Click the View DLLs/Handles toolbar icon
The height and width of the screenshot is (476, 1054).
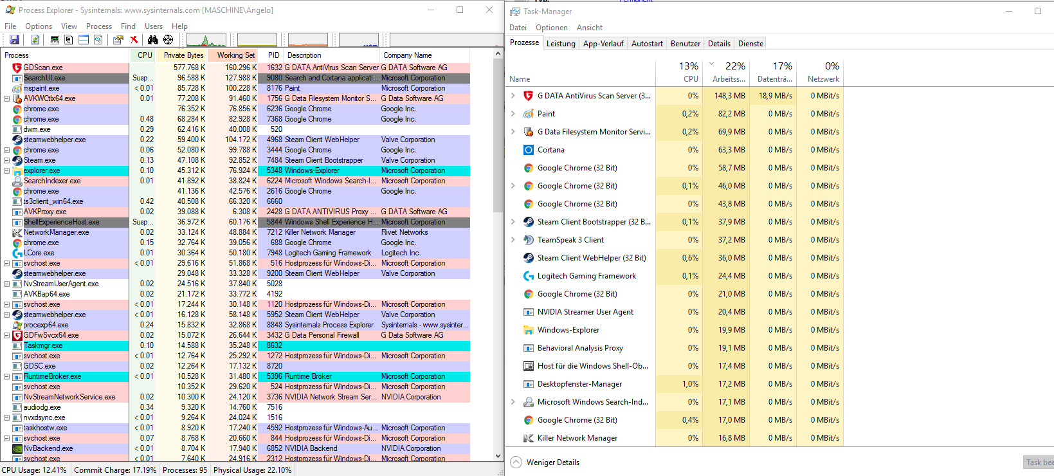point(98,40)
